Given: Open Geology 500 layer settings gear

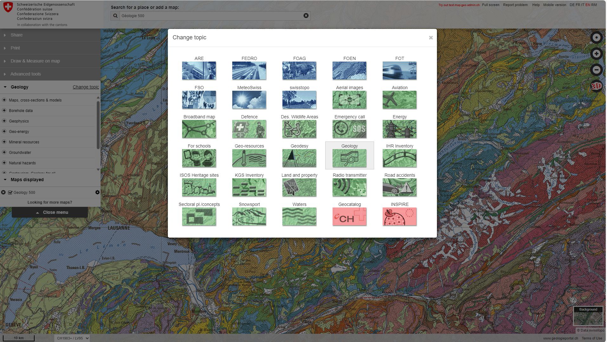Looking at the screenshot, I should tap(97, 192).
